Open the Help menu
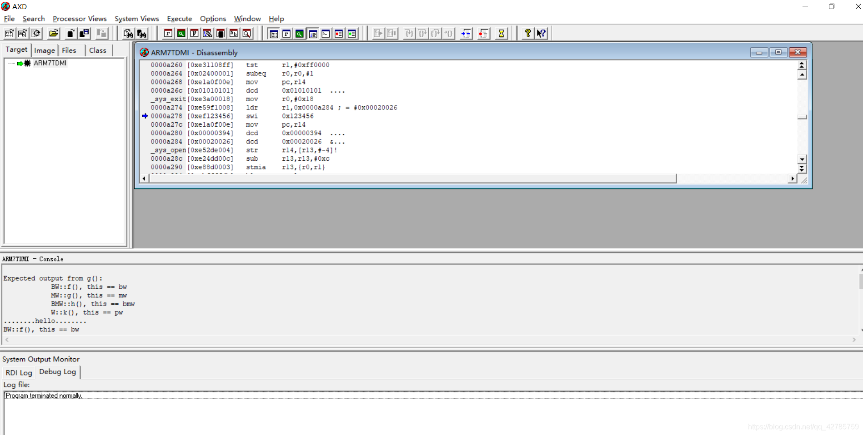The image size is (863, 435). tap(276, 19)
